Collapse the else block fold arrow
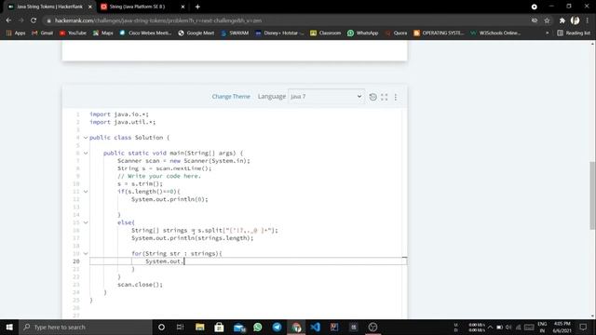 (86, 222)
